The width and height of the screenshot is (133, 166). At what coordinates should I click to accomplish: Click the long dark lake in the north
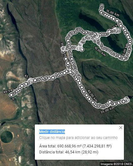pyautogui.click(x=91, y=21)
